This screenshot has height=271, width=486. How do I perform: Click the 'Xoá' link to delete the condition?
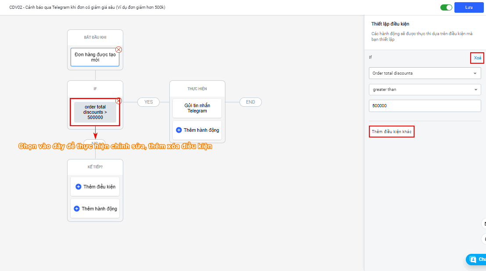pyautogui.click(x=477, y=58)
